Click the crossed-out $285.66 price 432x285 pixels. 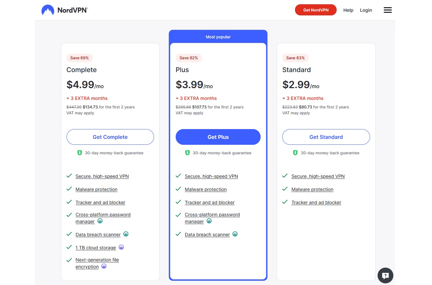(x=183, y=107)
